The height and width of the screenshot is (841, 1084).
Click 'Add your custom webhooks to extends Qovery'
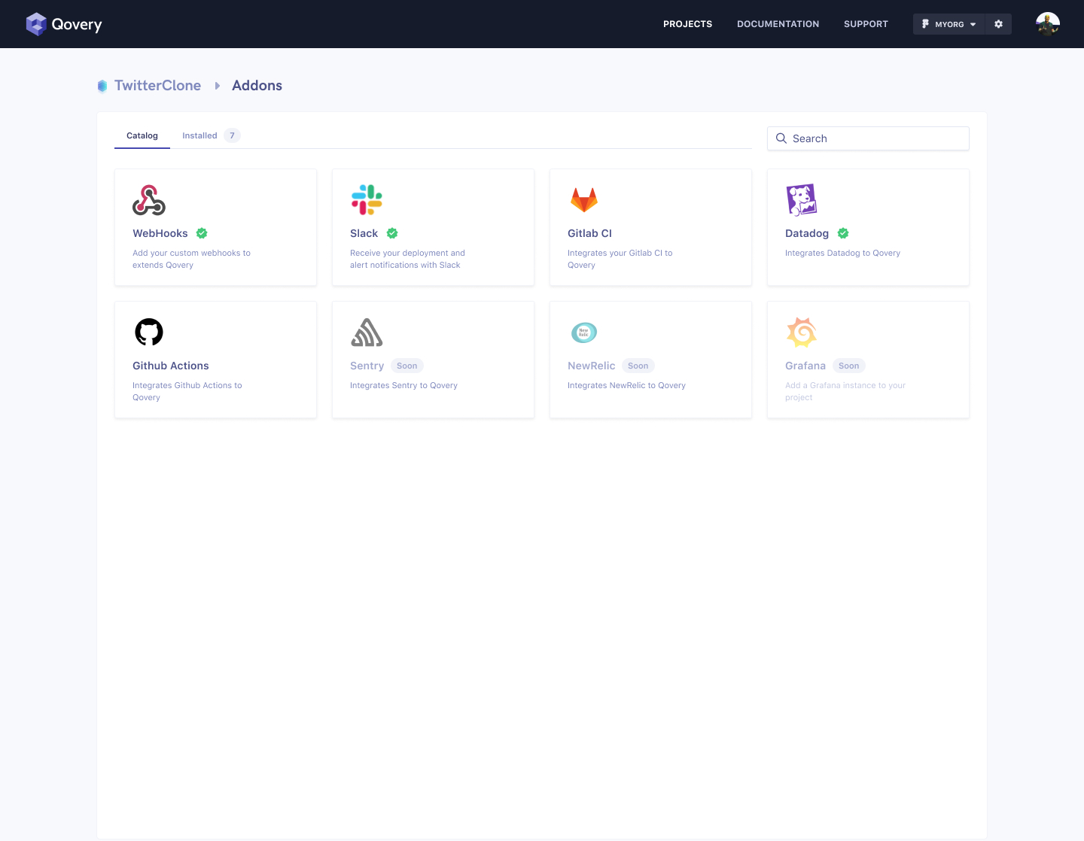click(191, 259)
